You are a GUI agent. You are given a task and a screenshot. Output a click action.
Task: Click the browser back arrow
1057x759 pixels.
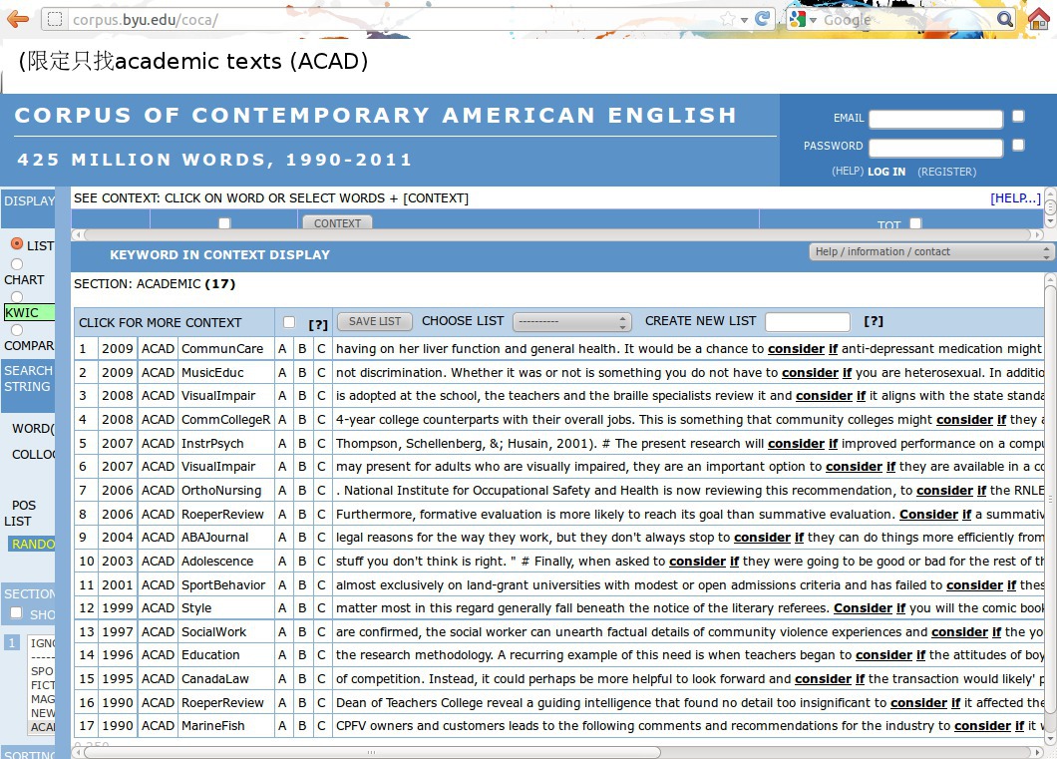tap(18, 19)
